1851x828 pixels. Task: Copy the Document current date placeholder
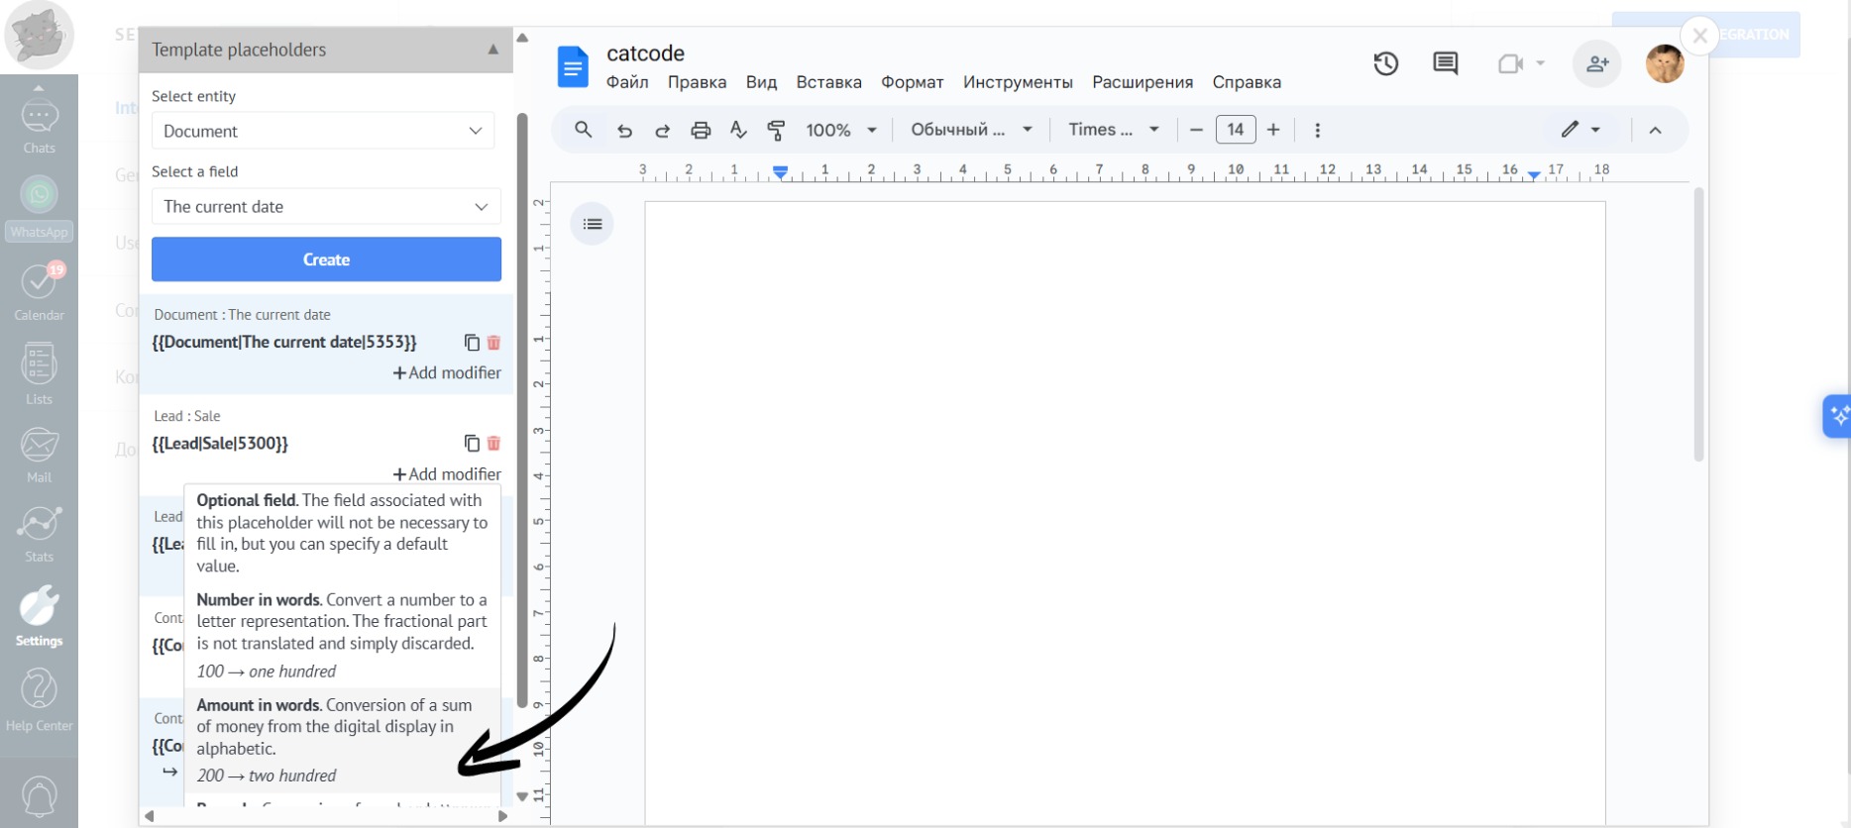[472, 343]
